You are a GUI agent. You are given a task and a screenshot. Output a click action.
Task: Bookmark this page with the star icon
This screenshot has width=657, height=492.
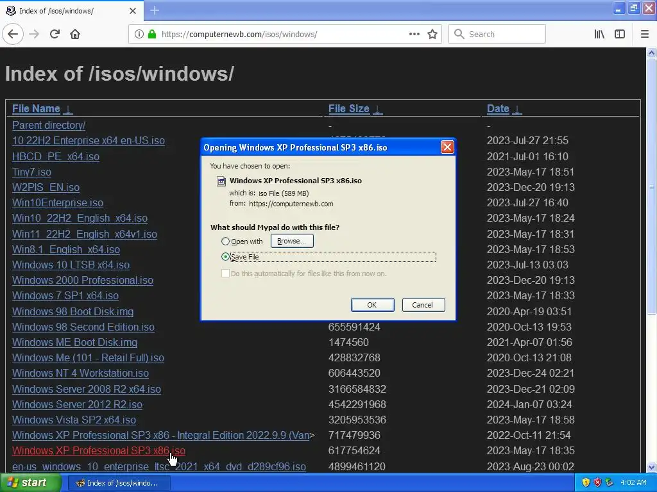point(432,34)
